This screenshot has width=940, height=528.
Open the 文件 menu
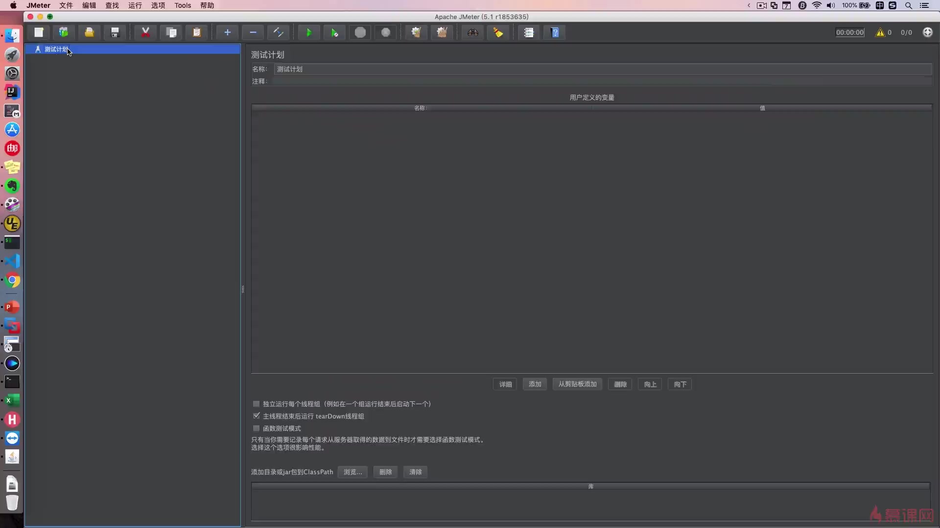[66, 5]
